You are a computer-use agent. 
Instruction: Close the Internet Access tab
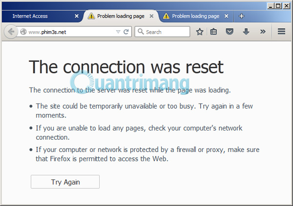click(77, 16)
